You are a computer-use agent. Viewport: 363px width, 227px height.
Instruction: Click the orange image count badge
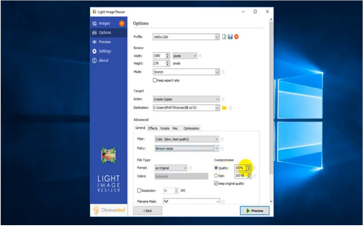pos(122,24)
